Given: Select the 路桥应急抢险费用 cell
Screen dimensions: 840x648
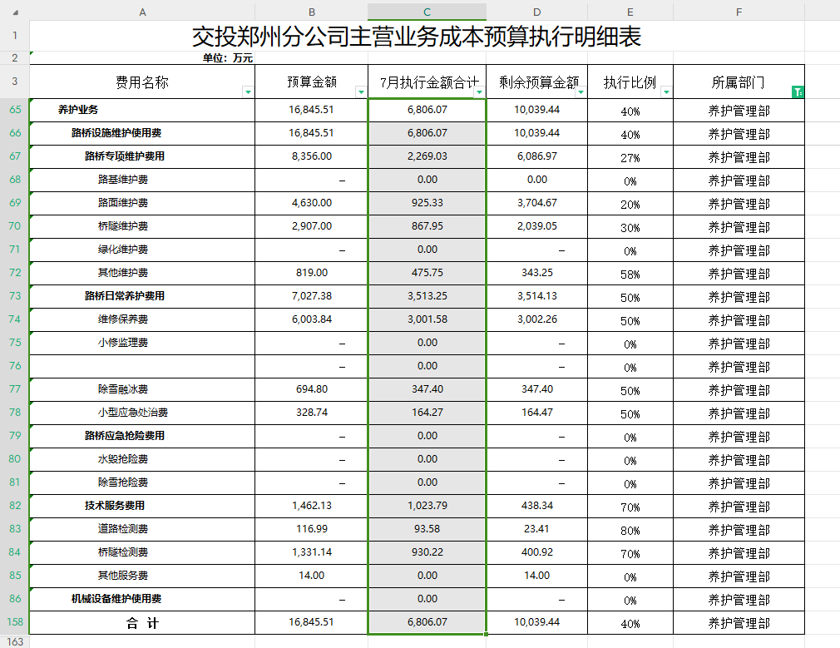Looking at the screenshot, I should click(x=142, y=436).
